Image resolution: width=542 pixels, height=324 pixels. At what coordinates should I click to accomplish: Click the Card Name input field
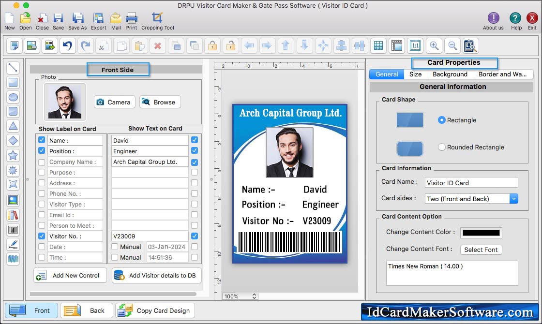(x=471, y=182)
